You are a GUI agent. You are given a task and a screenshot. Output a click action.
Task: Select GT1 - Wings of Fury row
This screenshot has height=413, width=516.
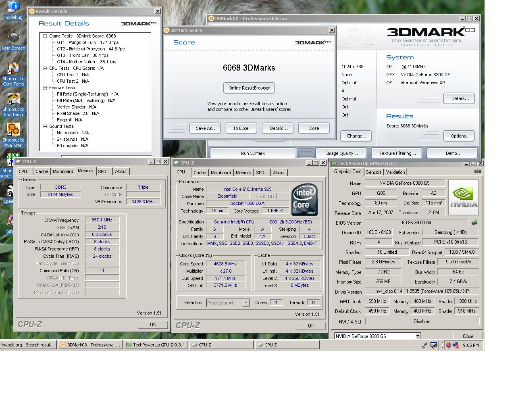87,42
